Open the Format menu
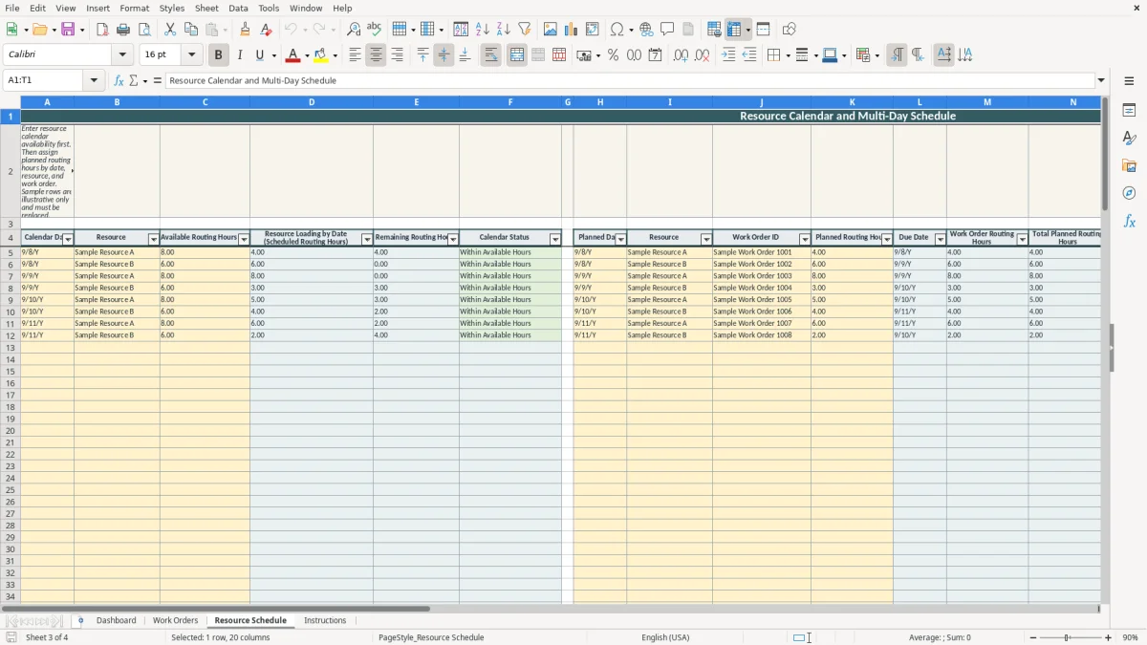The width and height of the screenshot is (1147, 645). click(x=134, y=8)
